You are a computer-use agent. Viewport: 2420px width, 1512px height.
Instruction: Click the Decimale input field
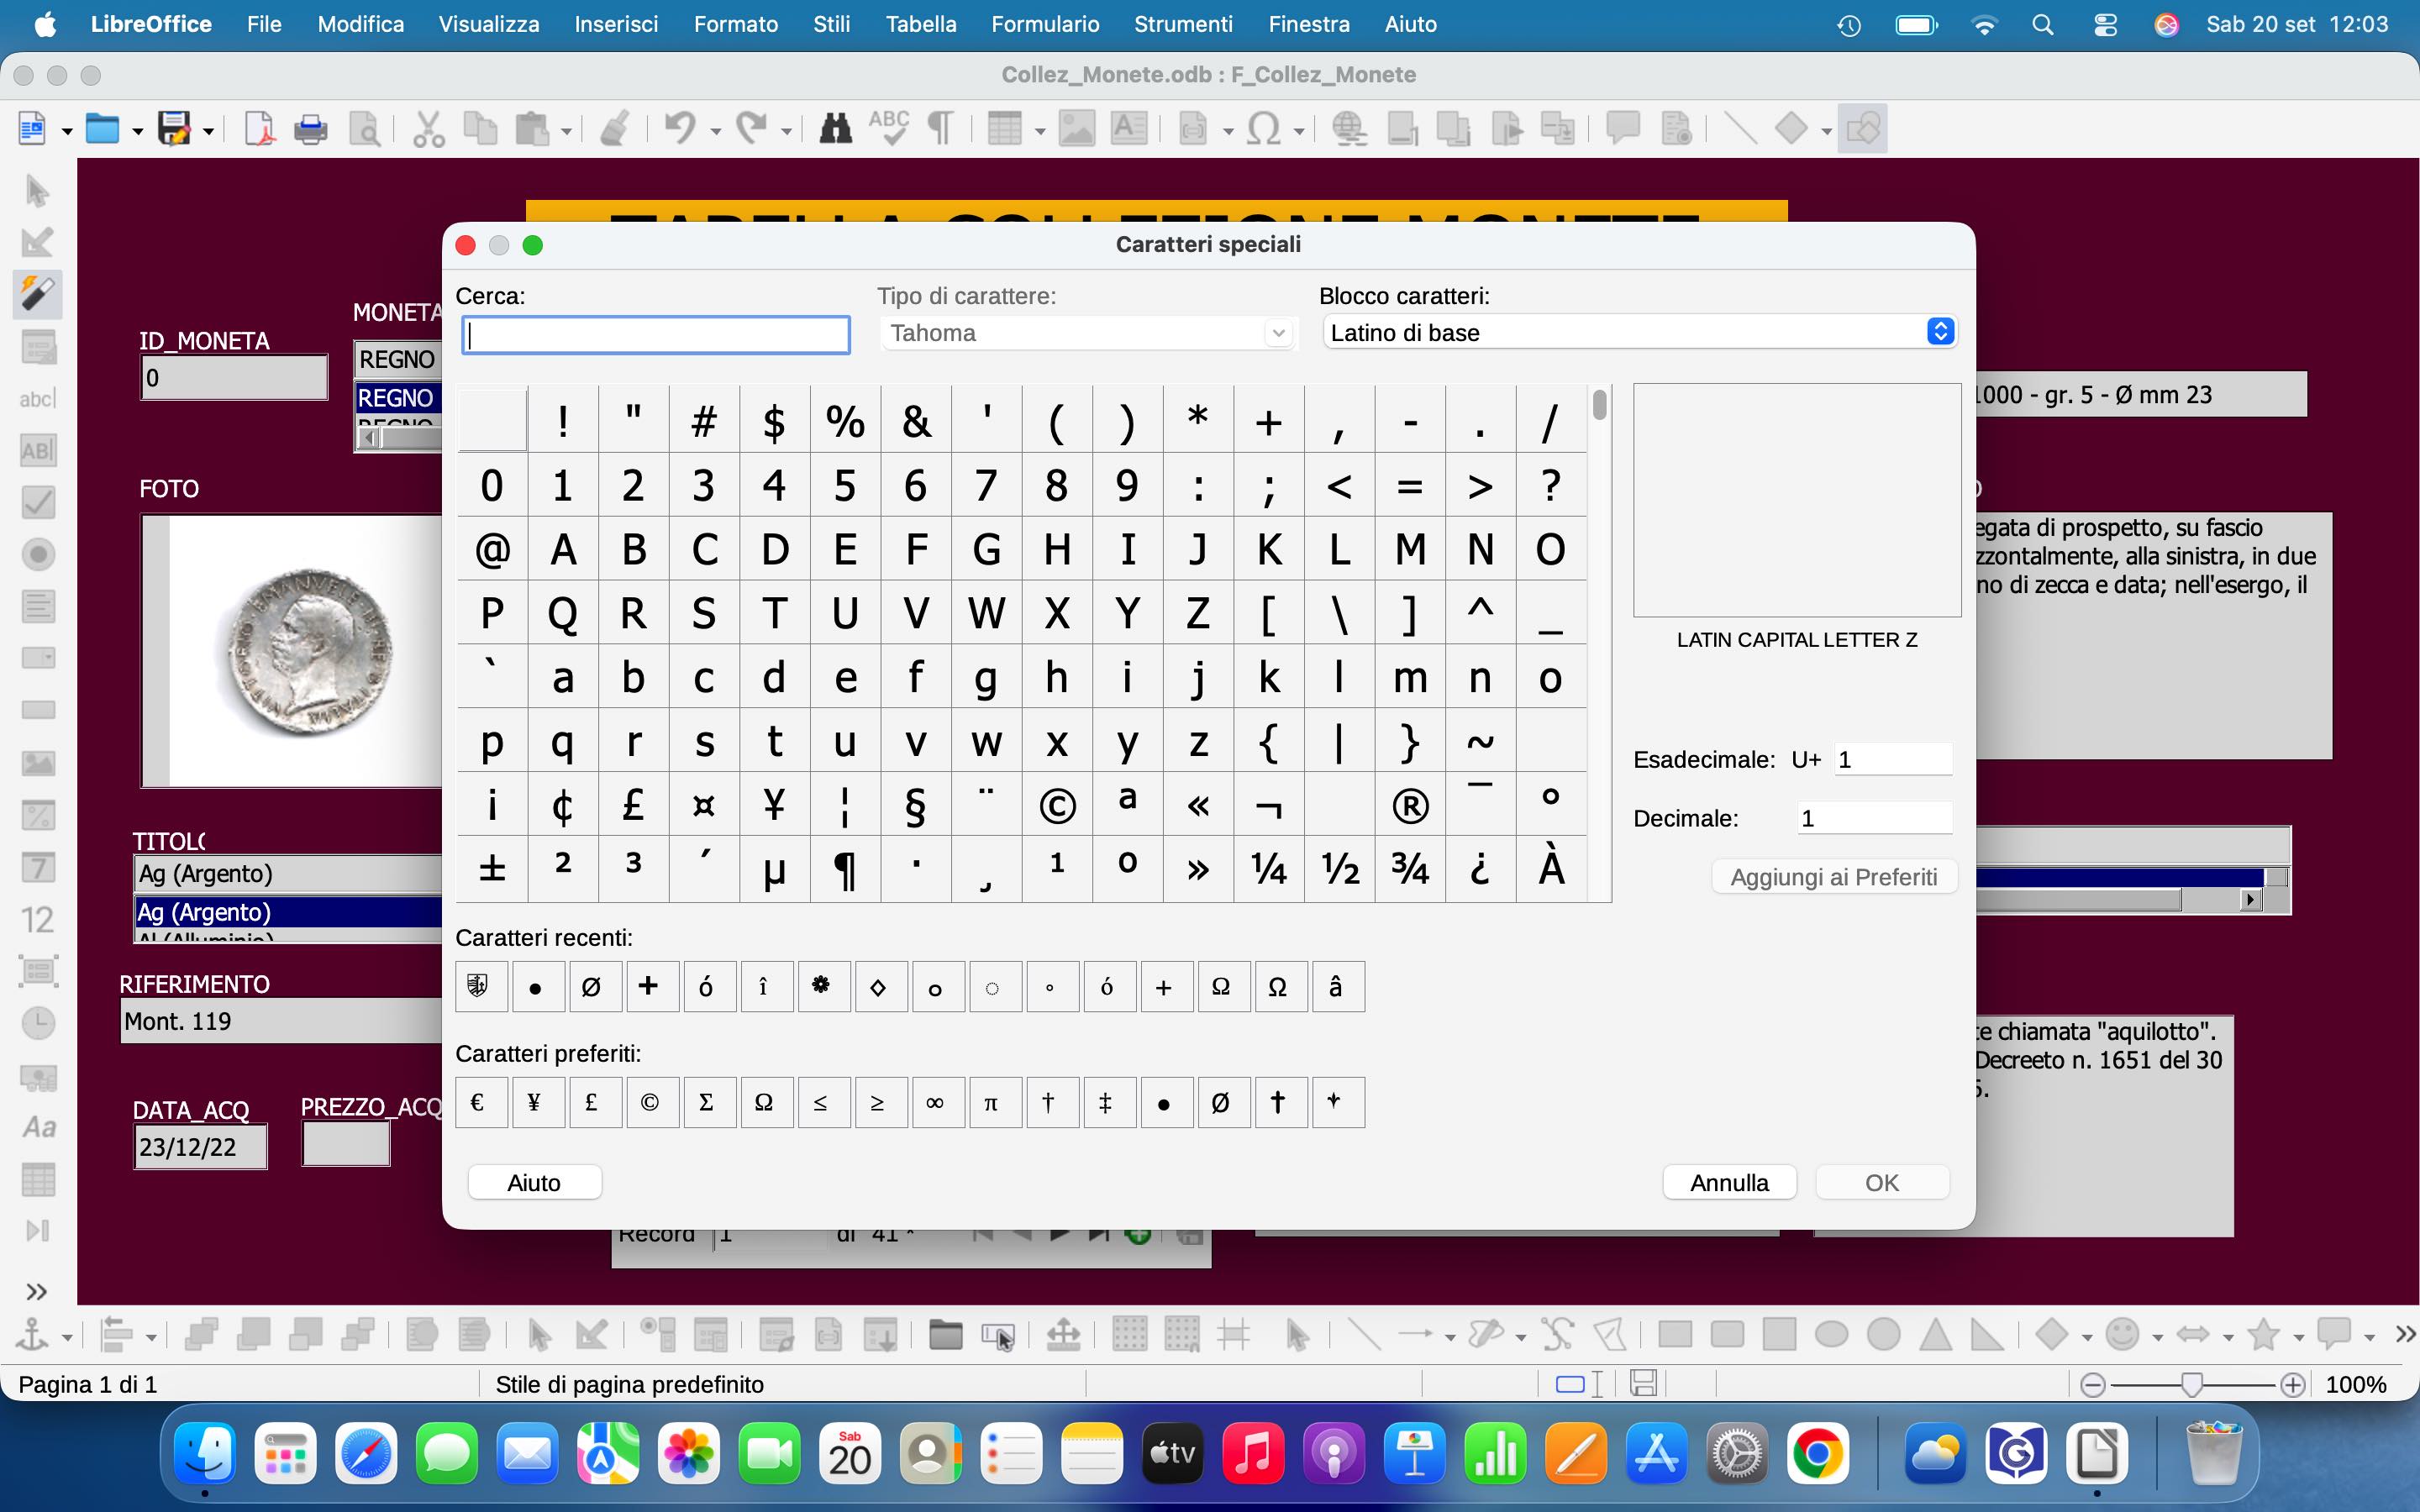point(1874,818)
